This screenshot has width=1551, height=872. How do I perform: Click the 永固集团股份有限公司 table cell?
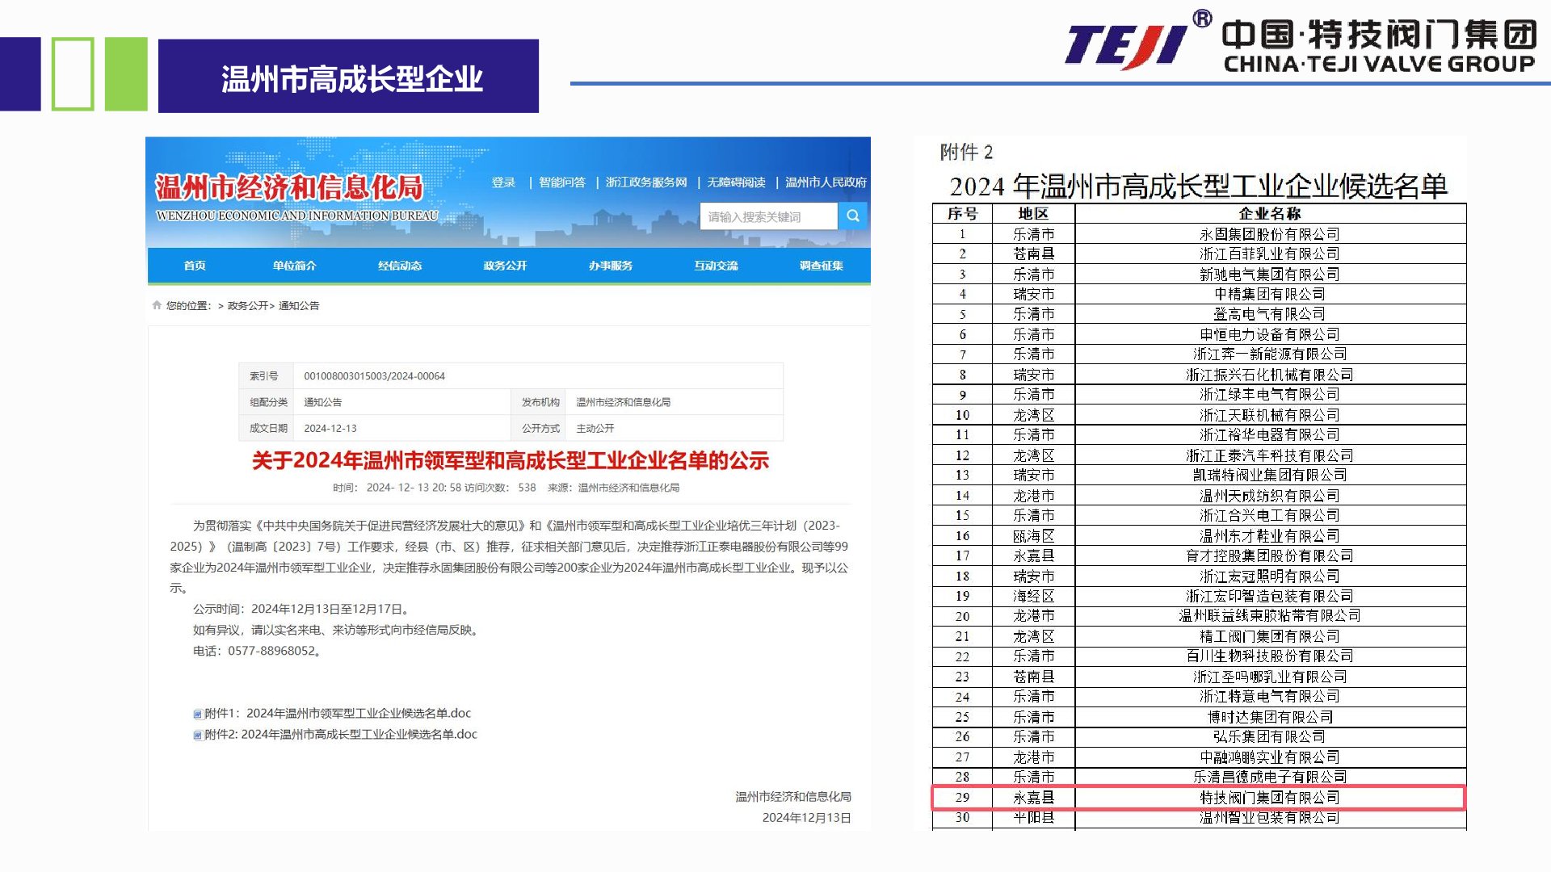pos(1270,234)
